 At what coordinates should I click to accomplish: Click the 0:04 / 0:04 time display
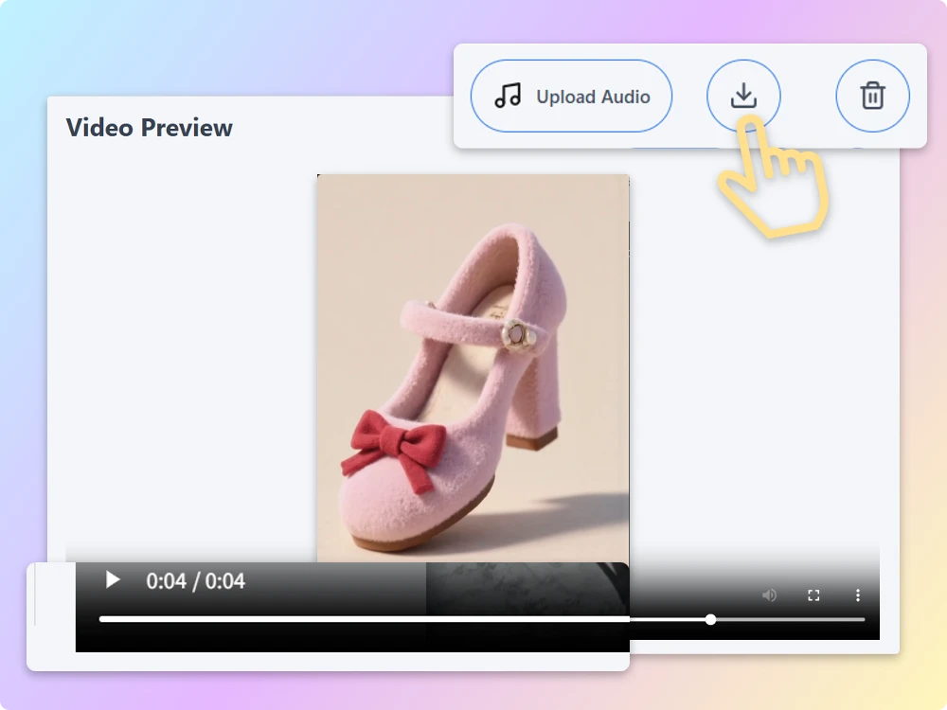[x=195, y=581]
